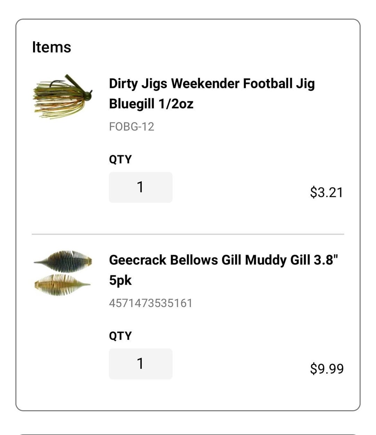Click the "Bluegill 1/2oz" line of the jig title
This screenshot has height=435, width=376.
coord(151,104)
